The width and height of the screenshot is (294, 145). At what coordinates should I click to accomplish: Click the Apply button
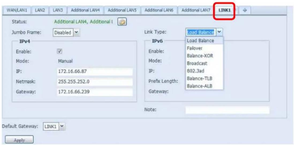[x=19, y=140]
